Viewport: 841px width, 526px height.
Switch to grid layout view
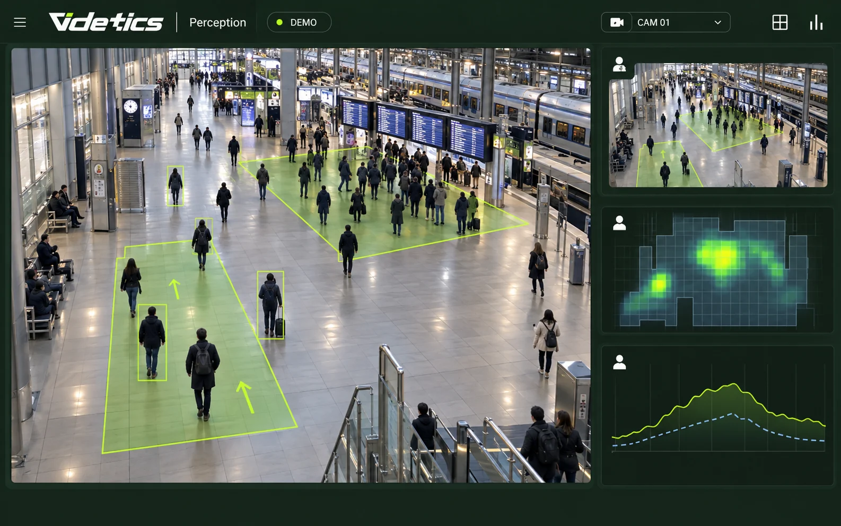click(x=780, y=22)
